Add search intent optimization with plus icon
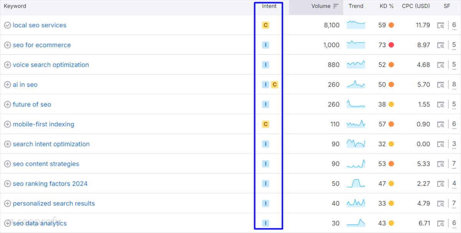The width and height of the screenshot is (461, 233). pyautogui.click(x=7, y=144)
